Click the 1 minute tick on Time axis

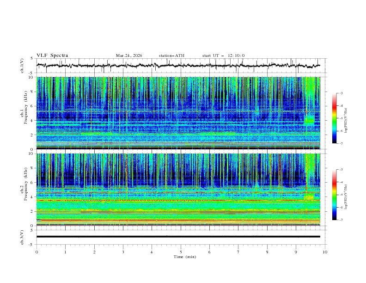tap(66, 252)
